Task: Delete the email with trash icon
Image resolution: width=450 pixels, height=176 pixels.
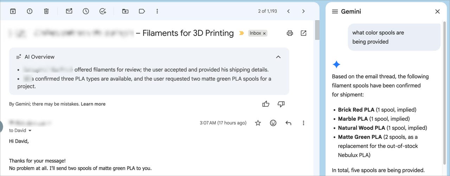Action: [46, 11]
